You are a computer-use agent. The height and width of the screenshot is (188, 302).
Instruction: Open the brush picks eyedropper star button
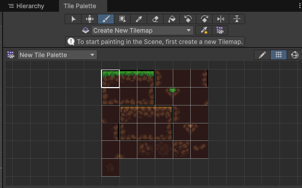click(204, 30)
